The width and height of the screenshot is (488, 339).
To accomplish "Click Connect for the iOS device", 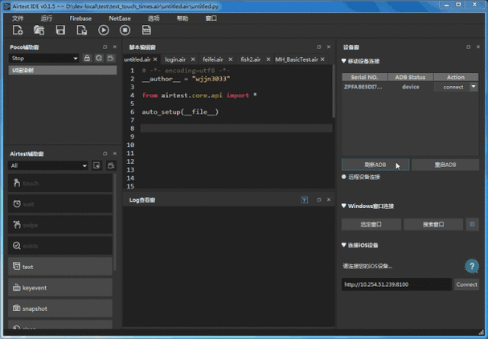I will point(466,284).
